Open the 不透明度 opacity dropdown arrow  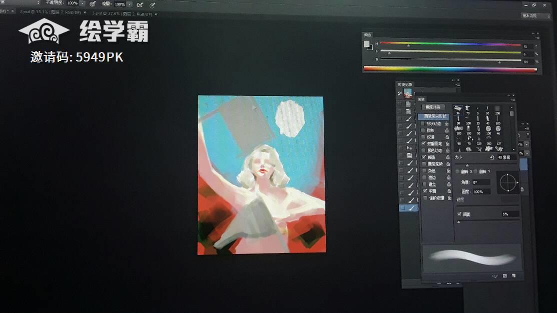pos(83,3)
